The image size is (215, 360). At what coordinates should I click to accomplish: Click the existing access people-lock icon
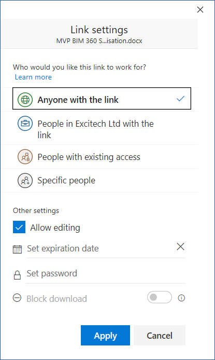pyautogui.click(x=25, y=157)
